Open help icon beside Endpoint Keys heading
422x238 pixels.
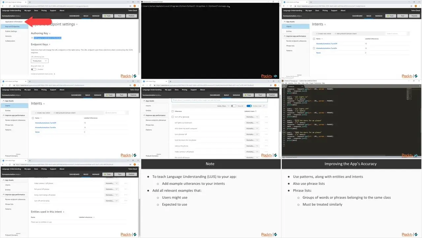point(49,44)
